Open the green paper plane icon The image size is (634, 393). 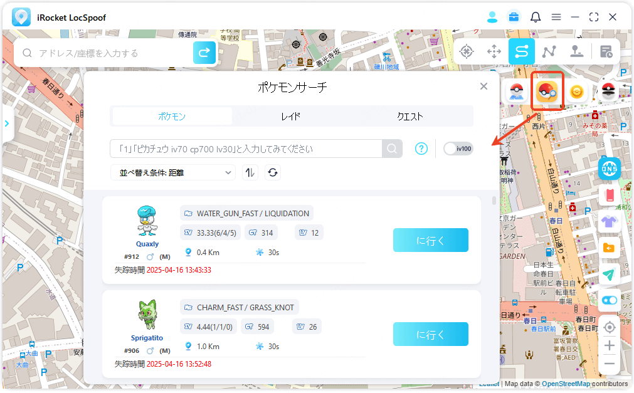610,275
